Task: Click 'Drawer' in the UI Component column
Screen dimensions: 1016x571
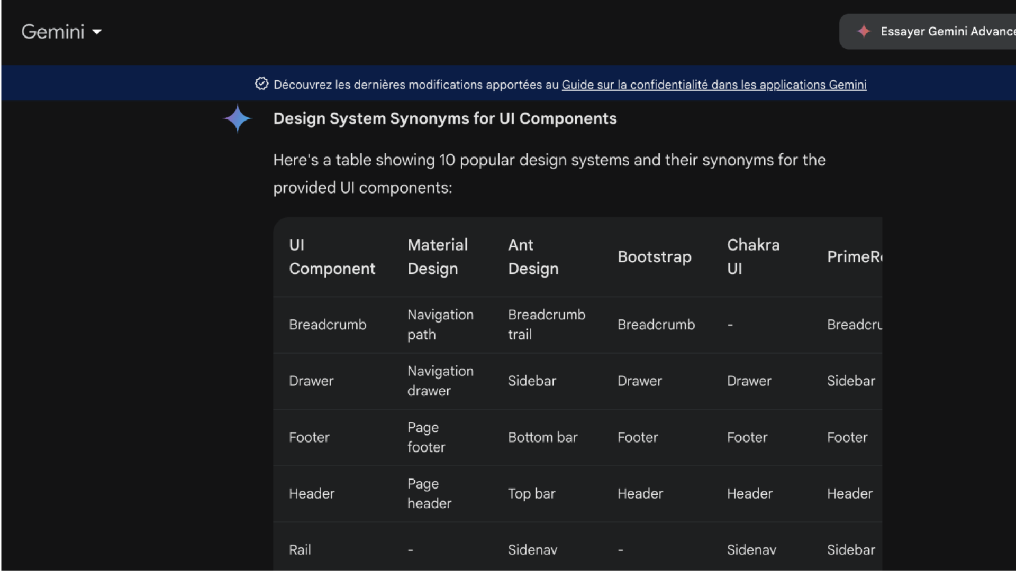Action: (311, 381)
